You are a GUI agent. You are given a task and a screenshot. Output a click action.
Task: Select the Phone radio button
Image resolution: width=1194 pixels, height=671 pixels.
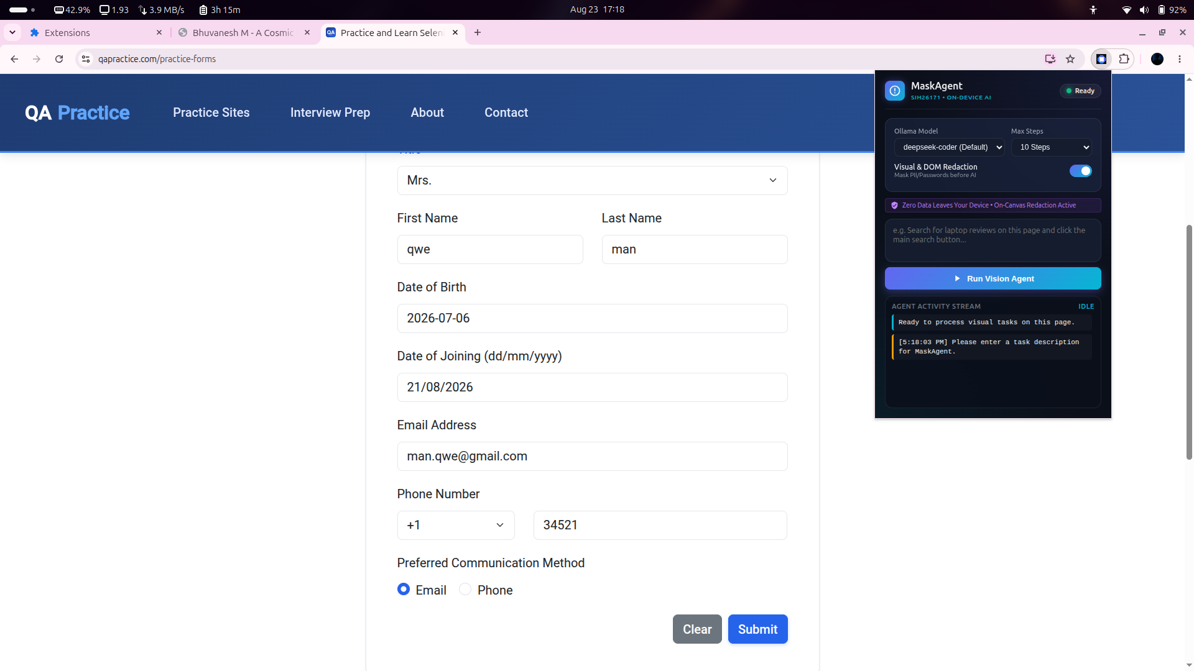click(x=465, y=589)
